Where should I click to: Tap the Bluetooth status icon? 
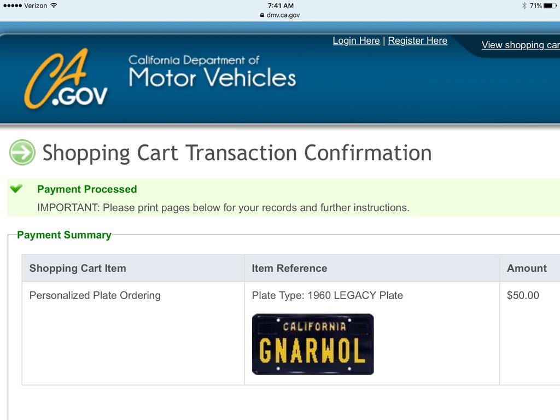coord(524,5)
